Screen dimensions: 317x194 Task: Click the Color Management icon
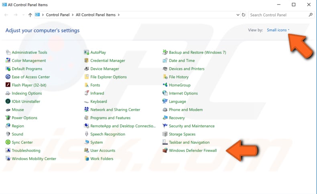tap(8, 61)
